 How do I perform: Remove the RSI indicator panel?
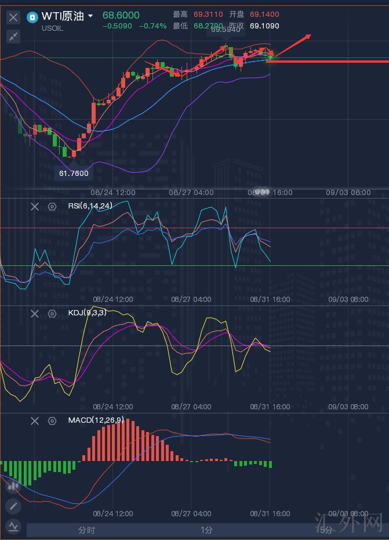[x=34, y=206]
